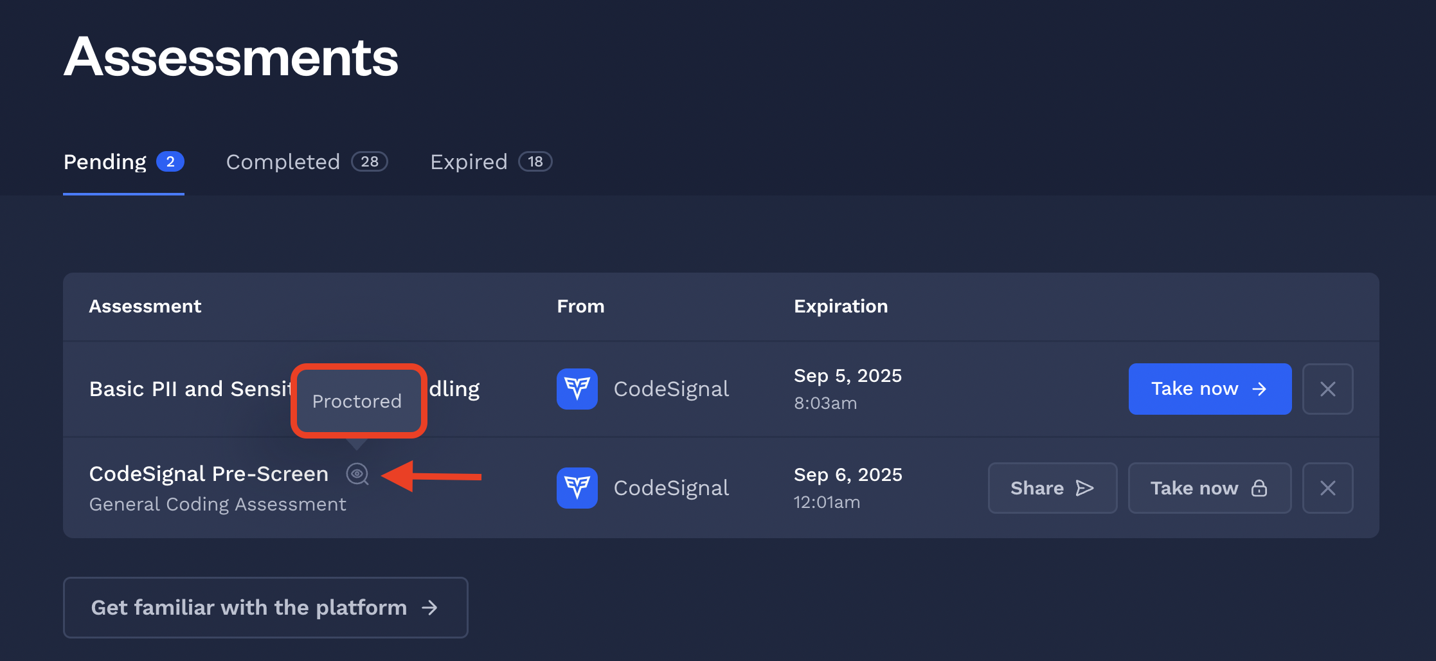Select the Pending tab
Image resolution: width=1436 pixels, height=661 pixels.
[x=105, y=162]
